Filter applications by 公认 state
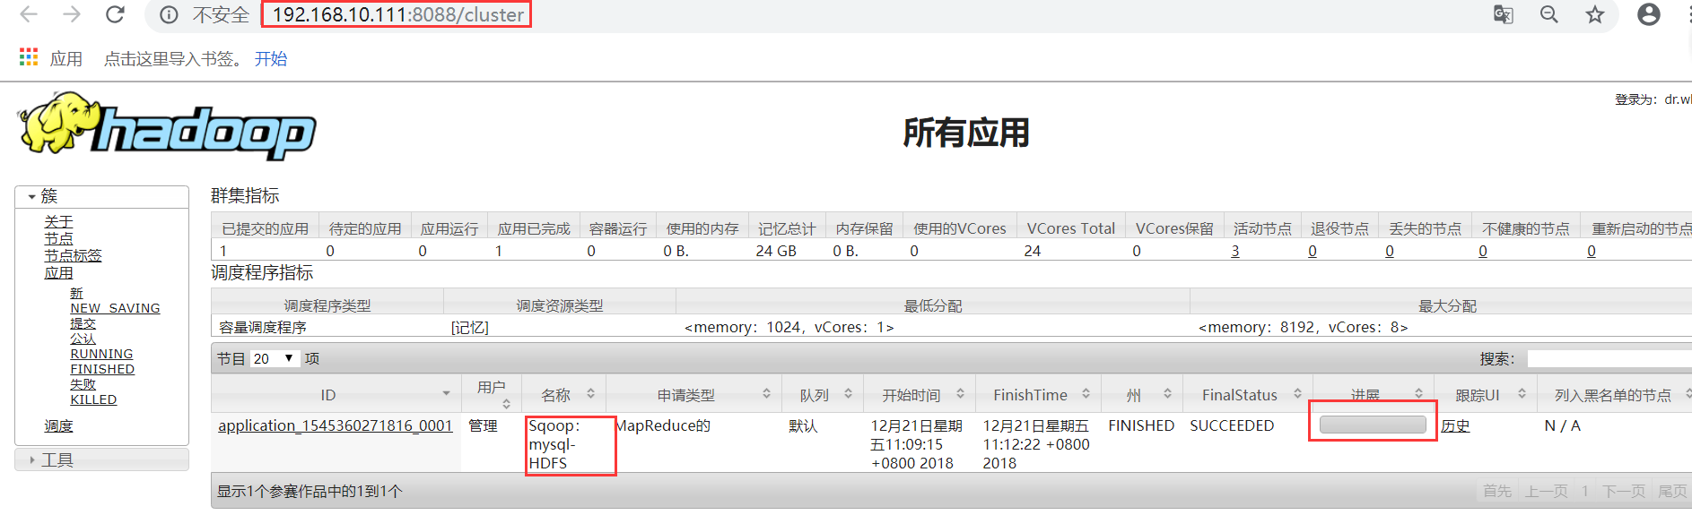This screenshot has height=515, width=1692. pos(83,339)
